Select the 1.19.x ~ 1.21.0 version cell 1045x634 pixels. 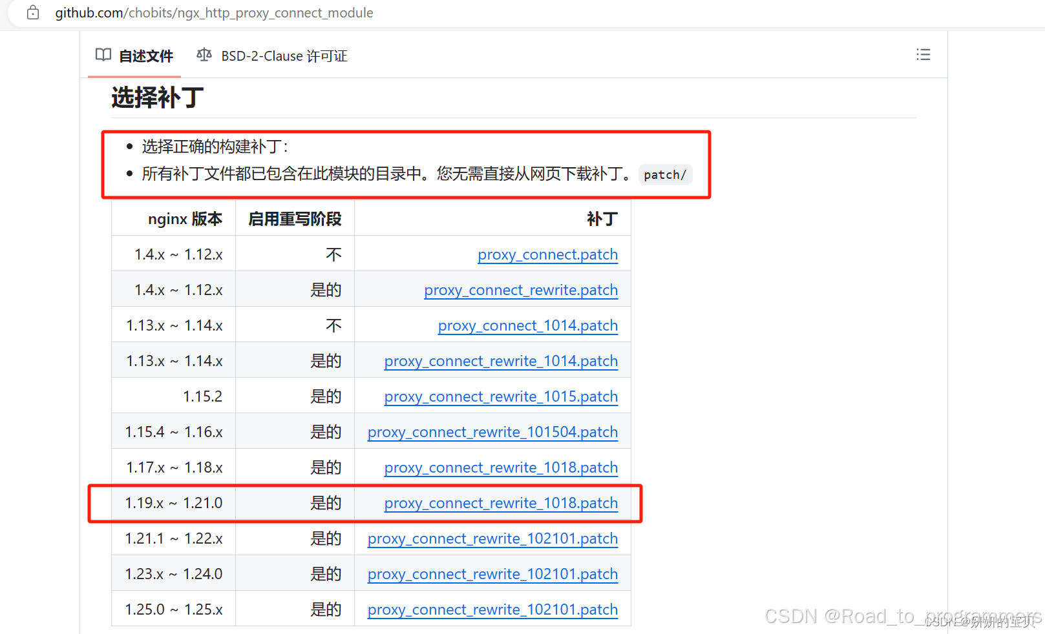click(174, 503)
